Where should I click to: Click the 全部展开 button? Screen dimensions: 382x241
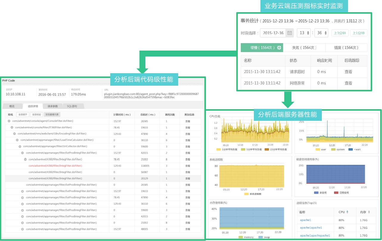(x=22, y=115)
